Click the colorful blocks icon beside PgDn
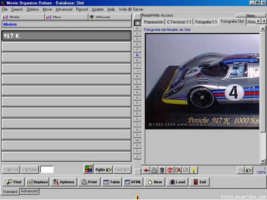The height and width of the screenshot is (200, 267). coord(88,169)
